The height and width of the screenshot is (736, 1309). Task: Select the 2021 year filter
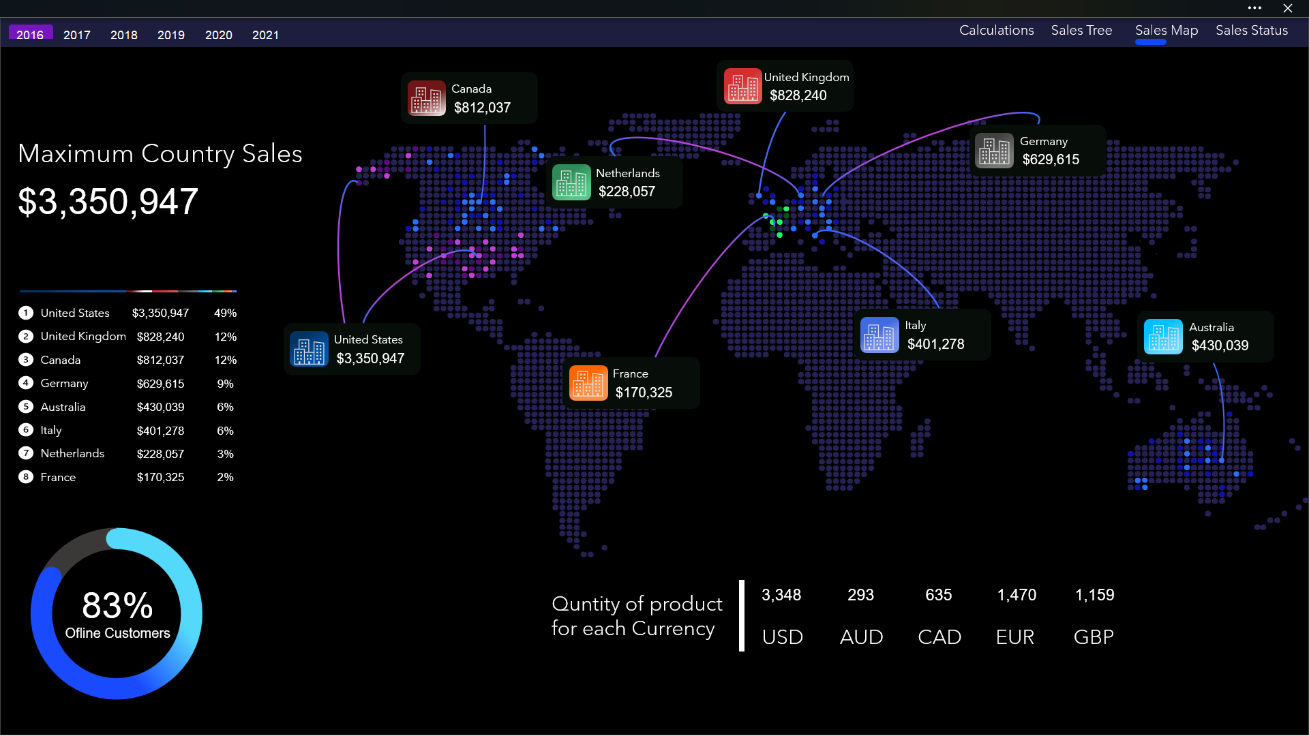[265, 35]
